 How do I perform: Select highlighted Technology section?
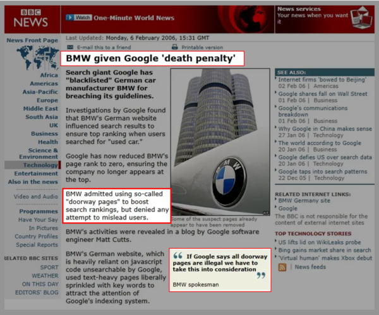(40, 165)
